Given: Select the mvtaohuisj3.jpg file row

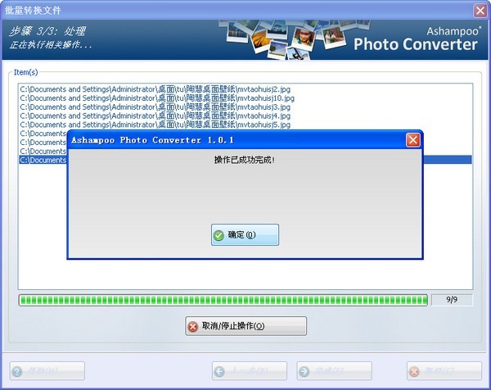Looking at the screenshot, I should tap(245, 107).
